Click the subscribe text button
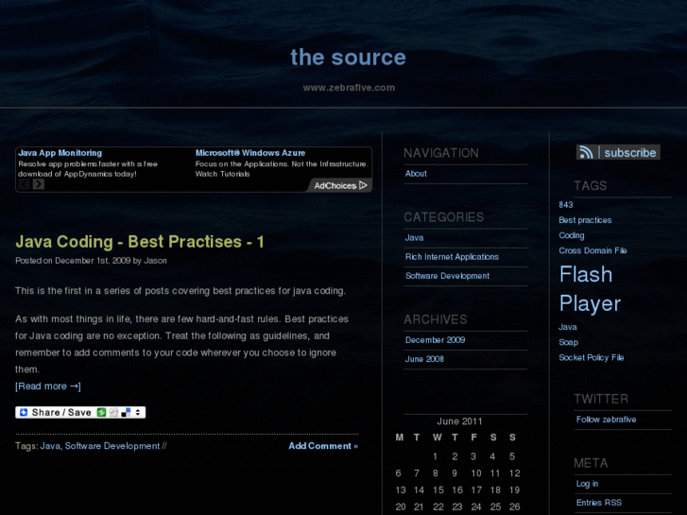The width and height of the screenshot is (687, 515). (x=630, y=152)
